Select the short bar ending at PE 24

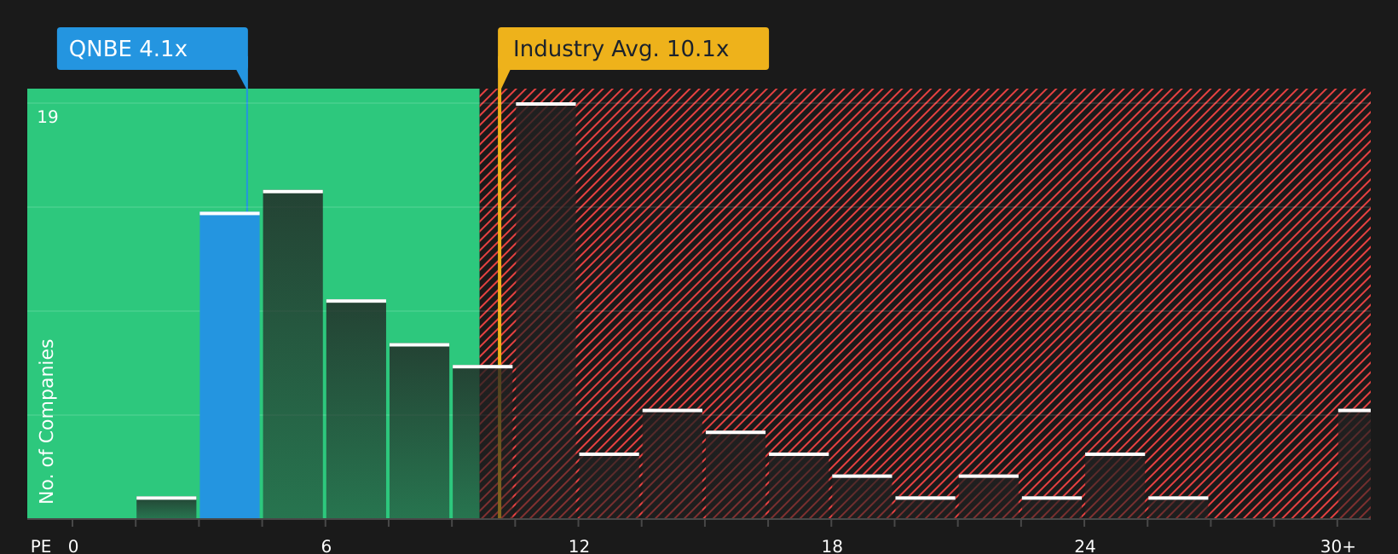(x=1052, y=507)
